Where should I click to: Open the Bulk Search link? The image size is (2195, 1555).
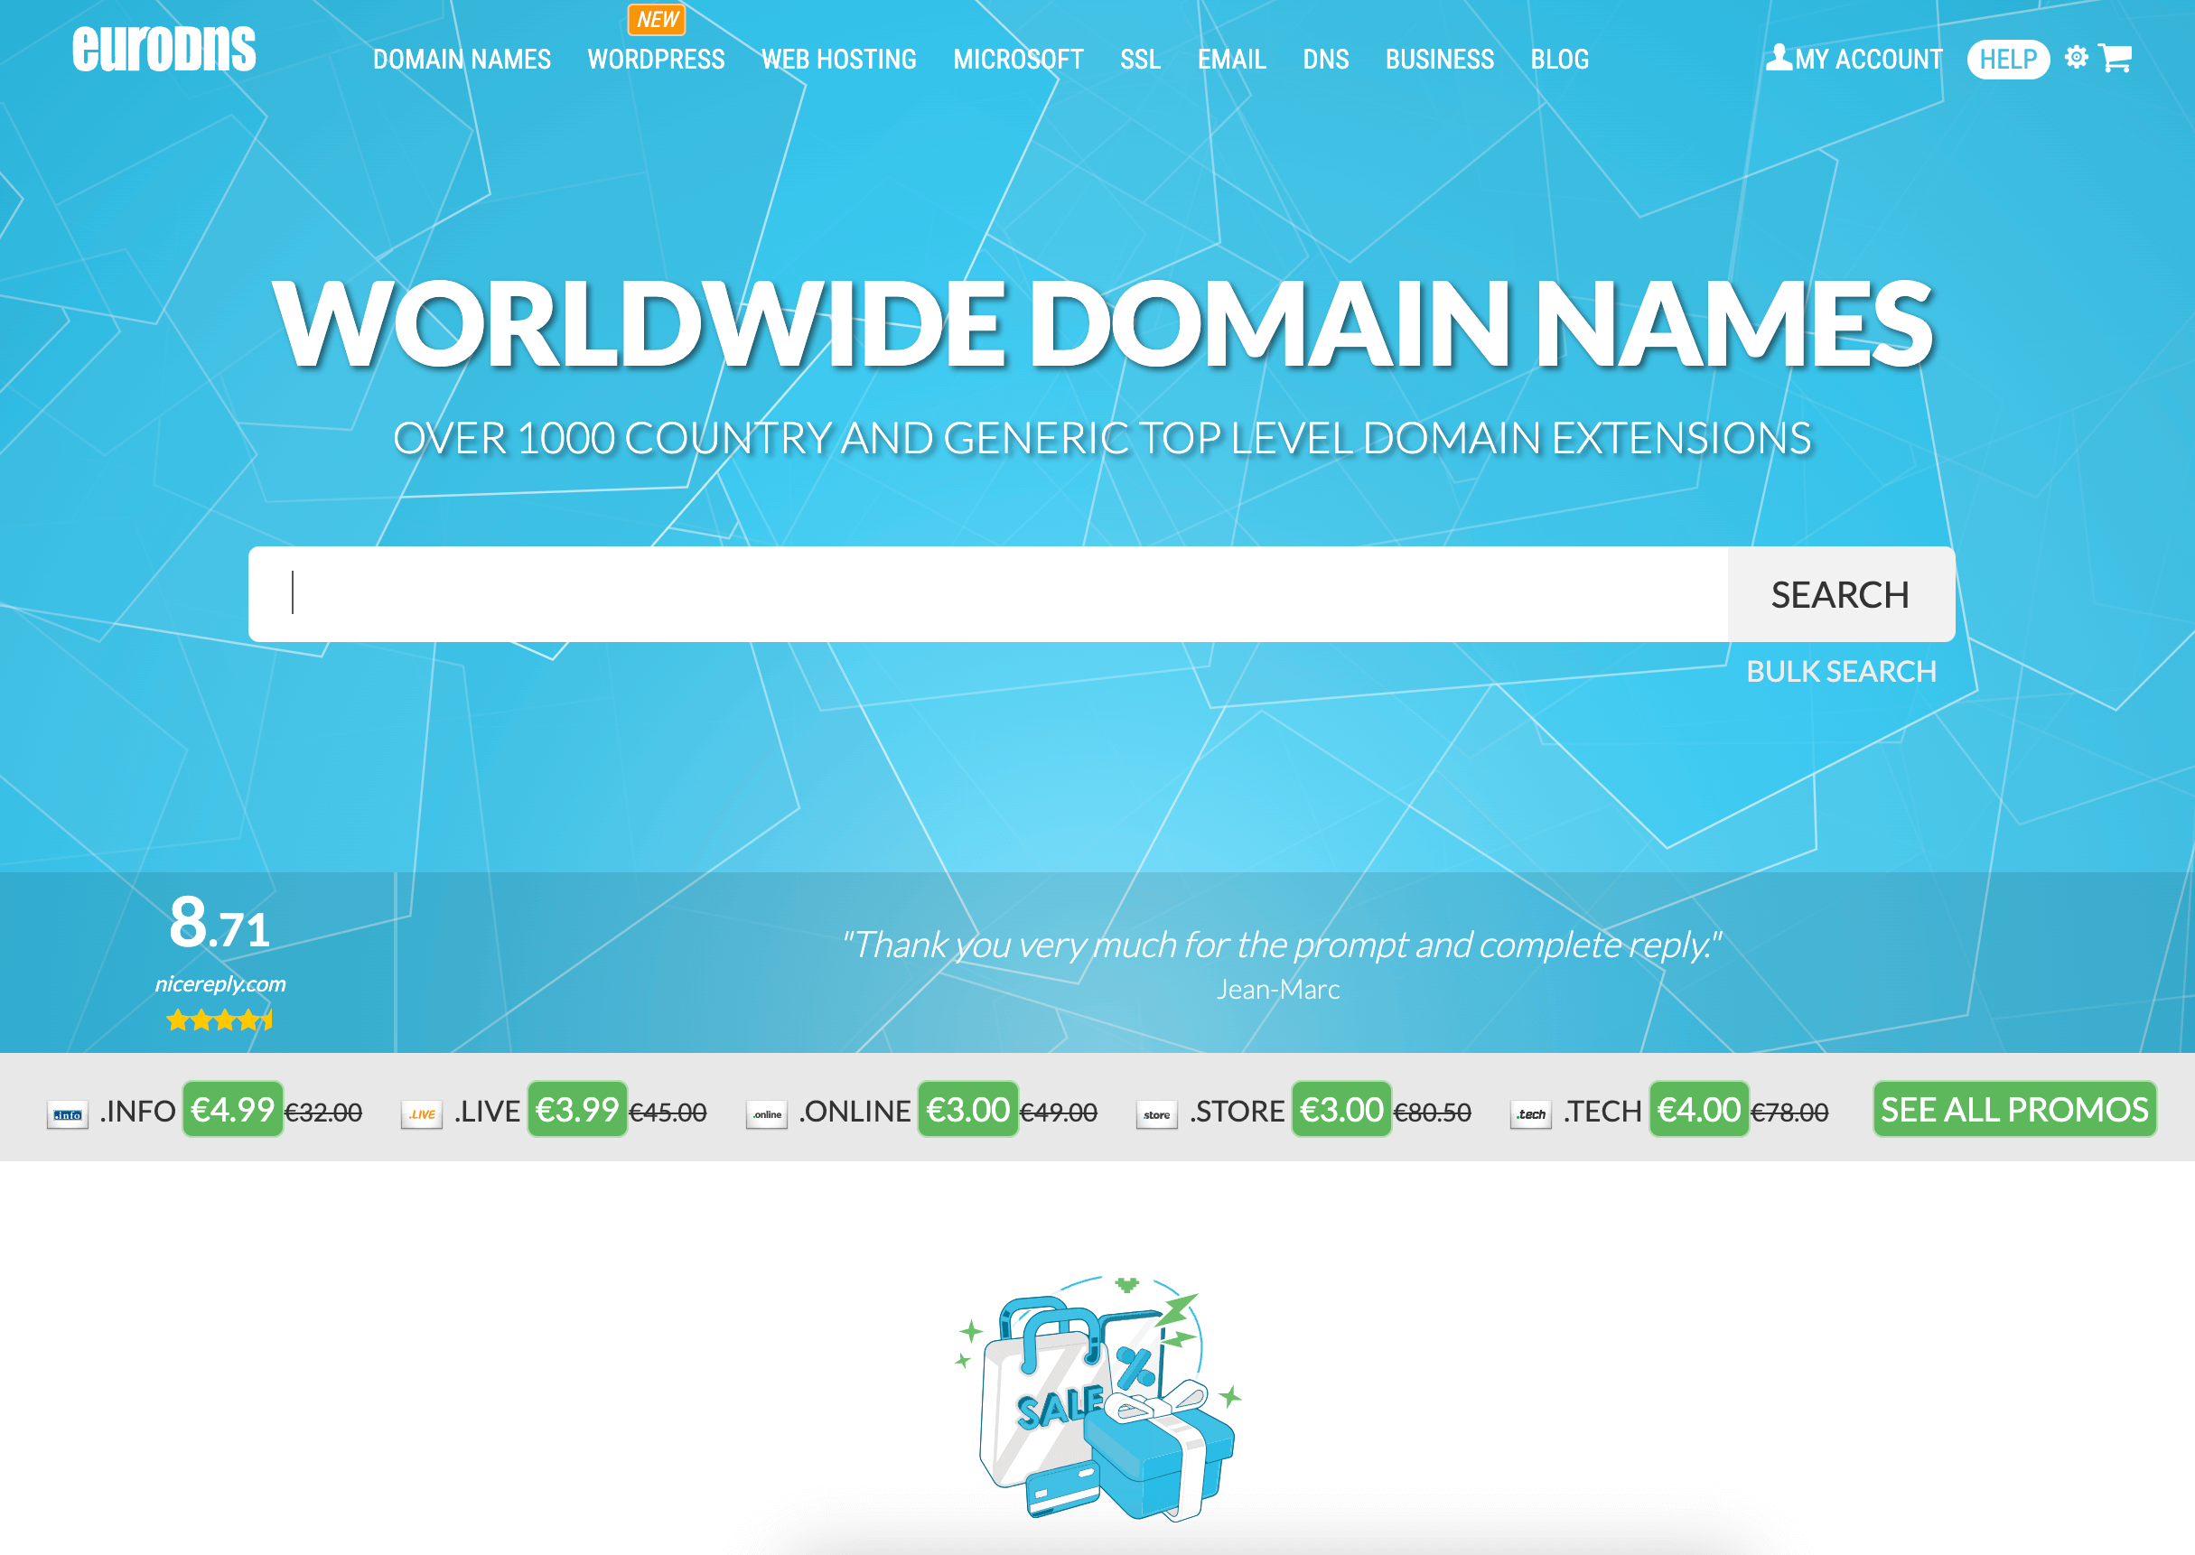click(1841, 671)
